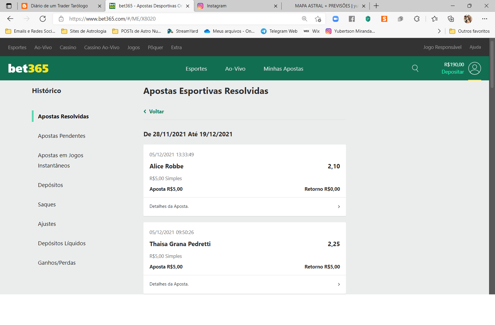
Task: Open Emails e Redes Sociais bookmark folder
Action: [x=30, y=31]
